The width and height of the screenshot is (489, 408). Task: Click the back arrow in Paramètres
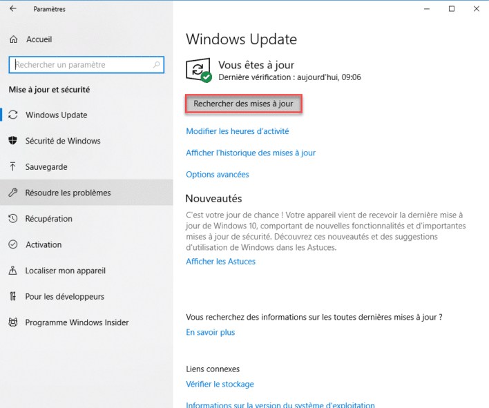pos(12,9)
